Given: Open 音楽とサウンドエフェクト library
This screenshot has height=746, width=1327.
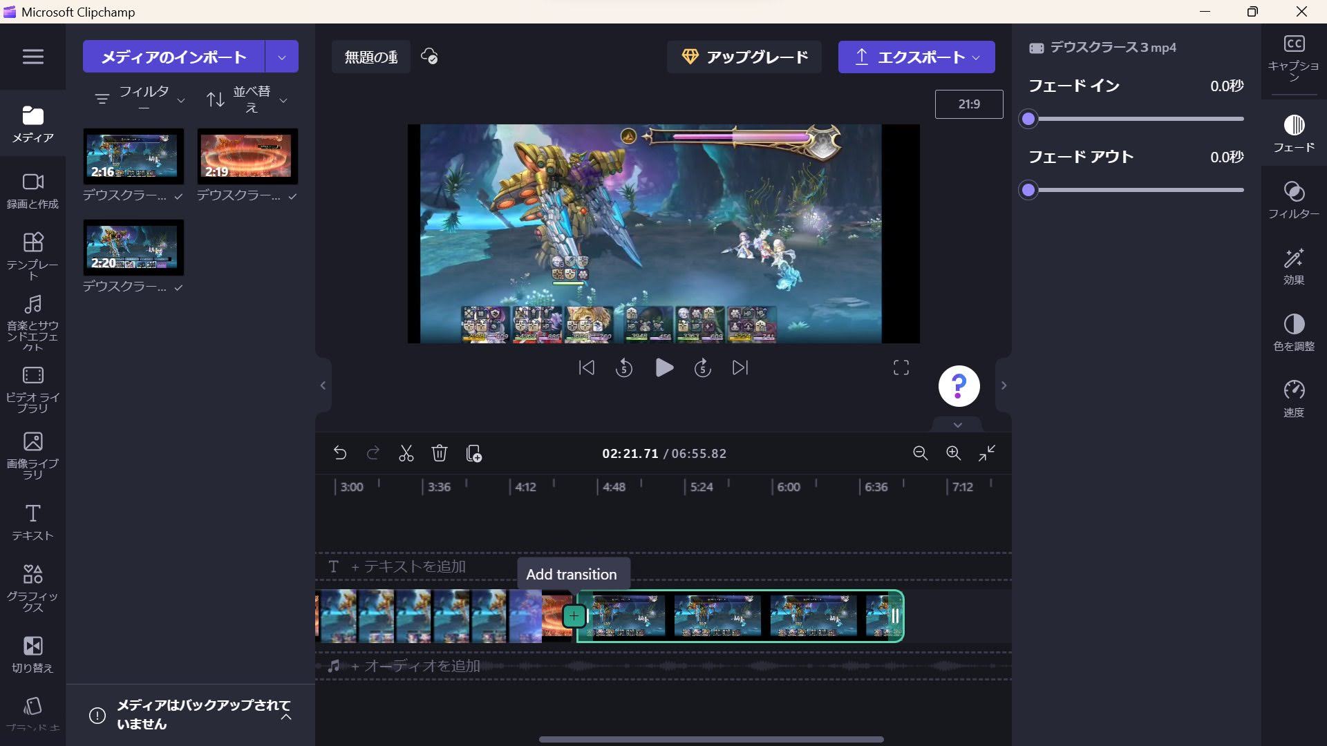Looking at the screenshot, I should tap(32, 323).
